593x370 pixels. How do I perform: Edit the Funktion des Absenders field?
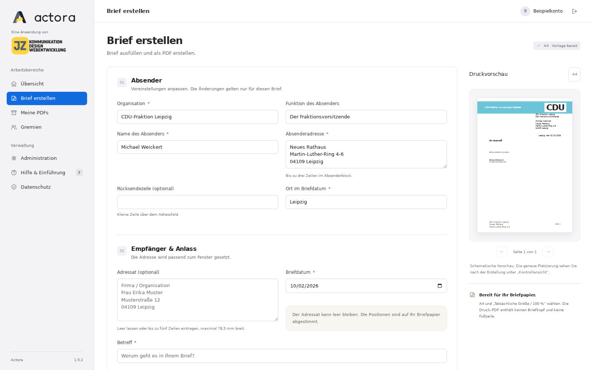click(x=366, y=117)
